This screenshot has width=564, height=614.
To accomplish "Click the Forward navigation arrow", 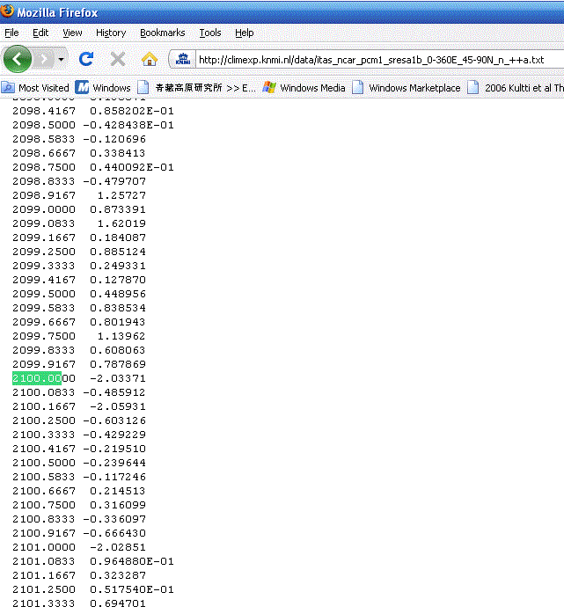I will pyautogui.click(x=44, y=59).
